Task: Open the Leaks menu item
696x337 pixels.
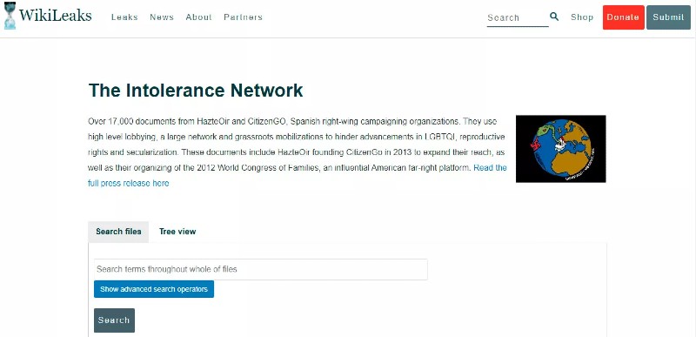Action: (x=124, y=17)
